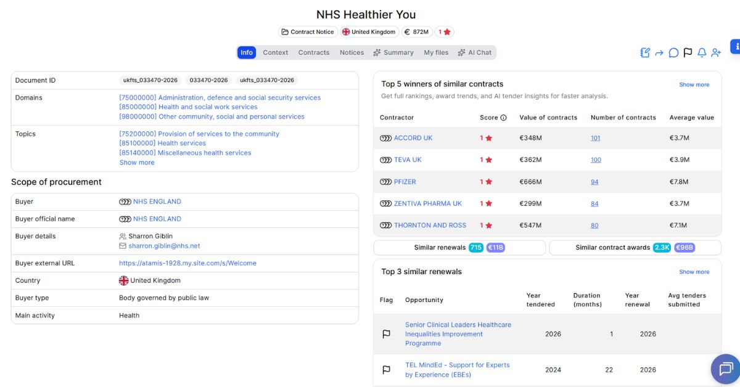740x387 pixels.
Task: Open the atamis buyer external URL
Action: (x=187, y=263)
